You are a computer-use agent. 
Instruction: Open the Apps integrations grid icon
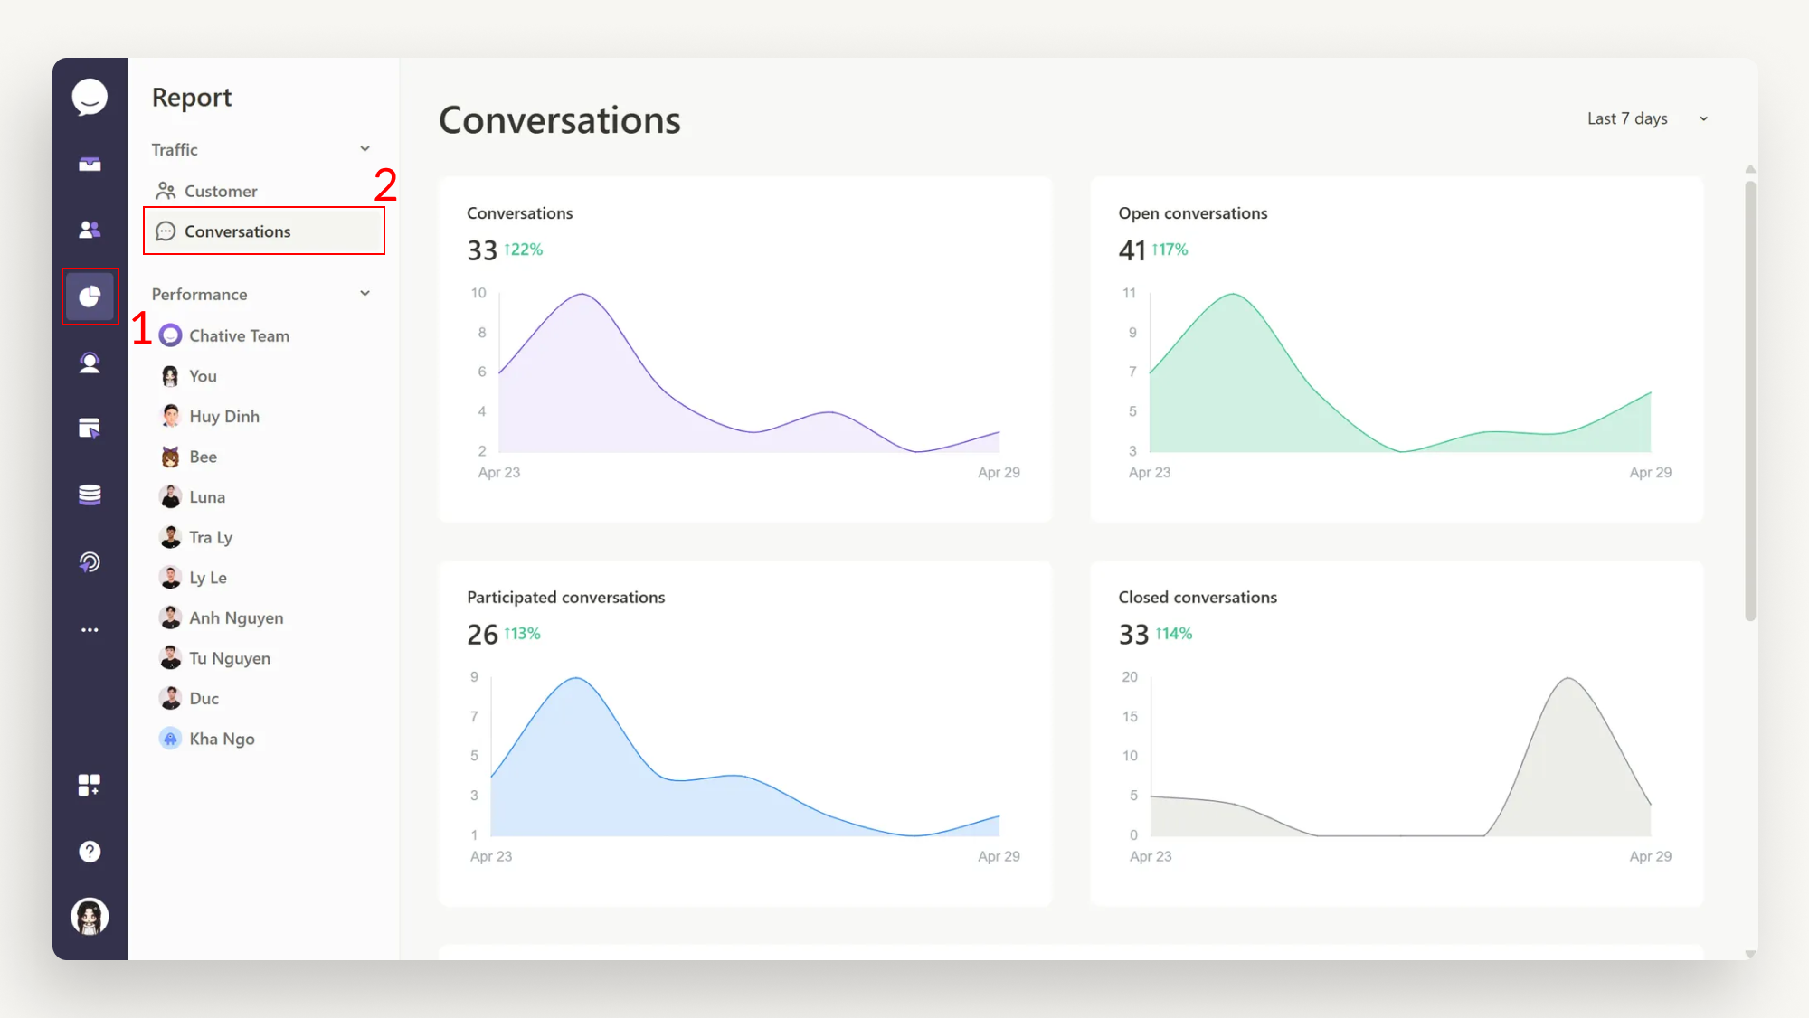pos(90,785)
